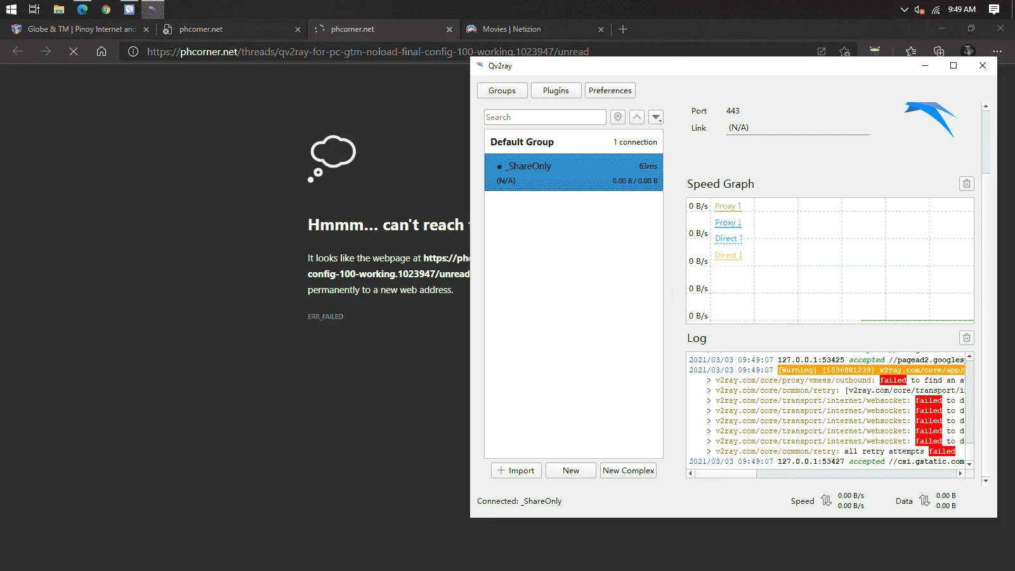Locate the connected item in the list

[x=618, y=117]
